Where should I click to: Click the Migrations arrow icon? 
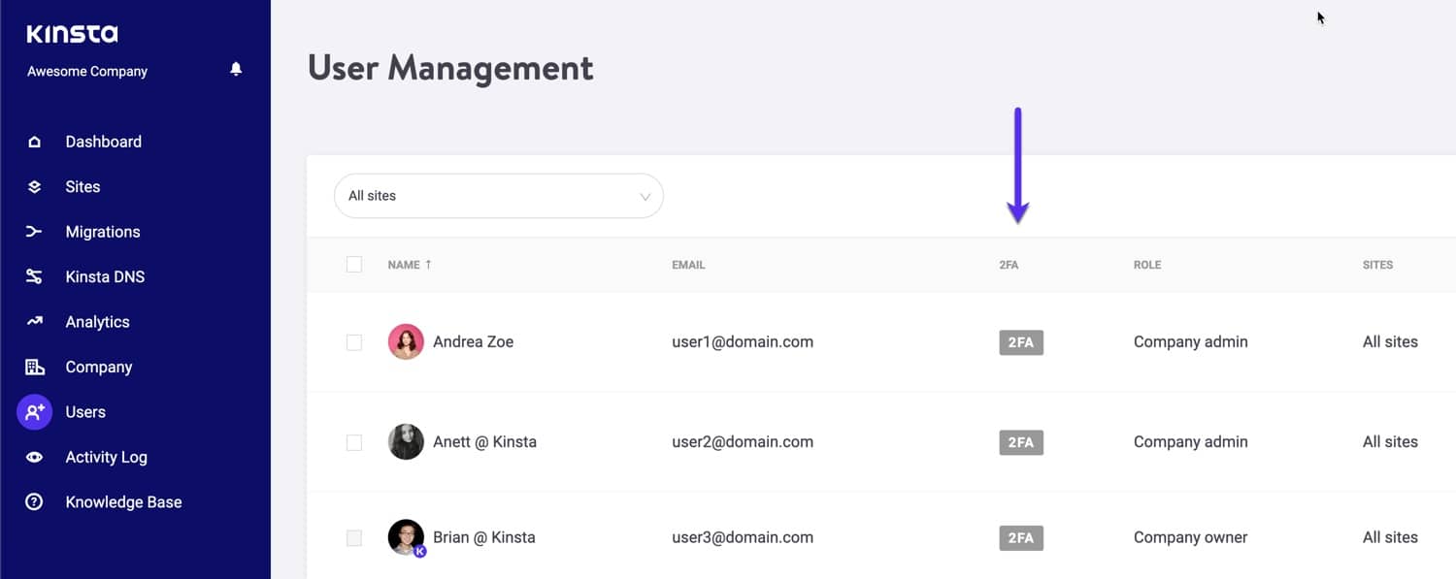click(35, 232)
